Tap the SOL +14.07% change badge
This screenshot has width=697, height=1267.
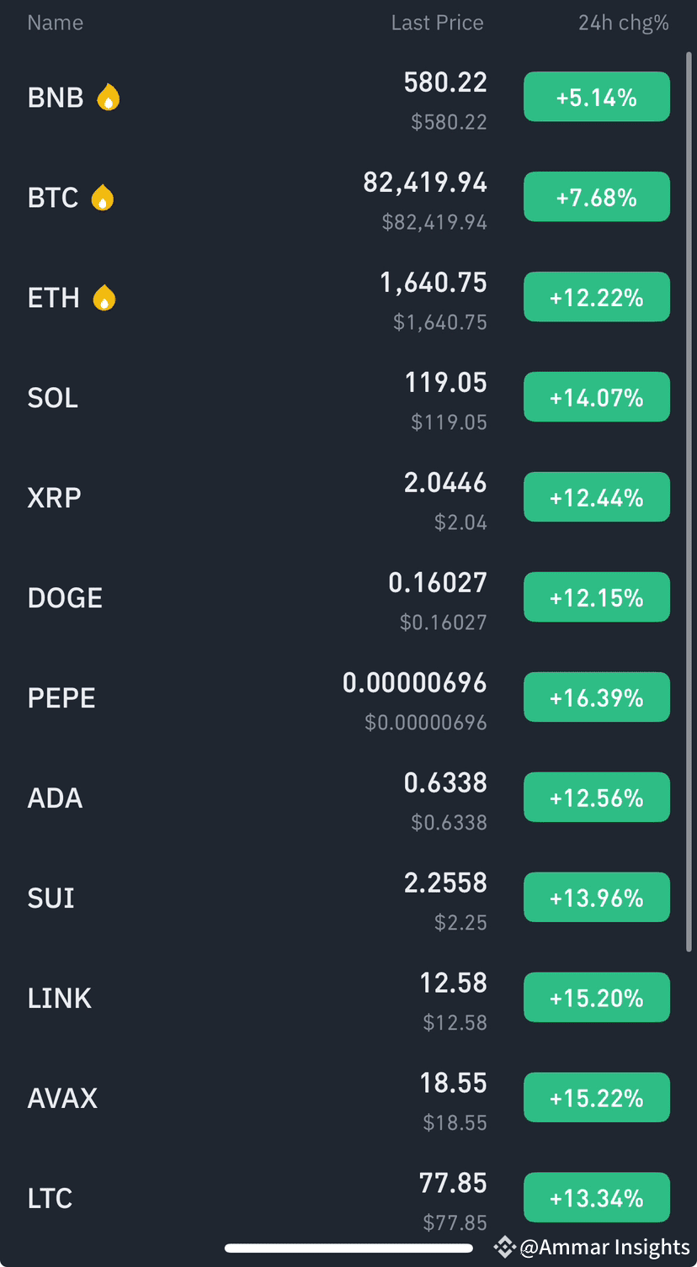coord(597,397)
